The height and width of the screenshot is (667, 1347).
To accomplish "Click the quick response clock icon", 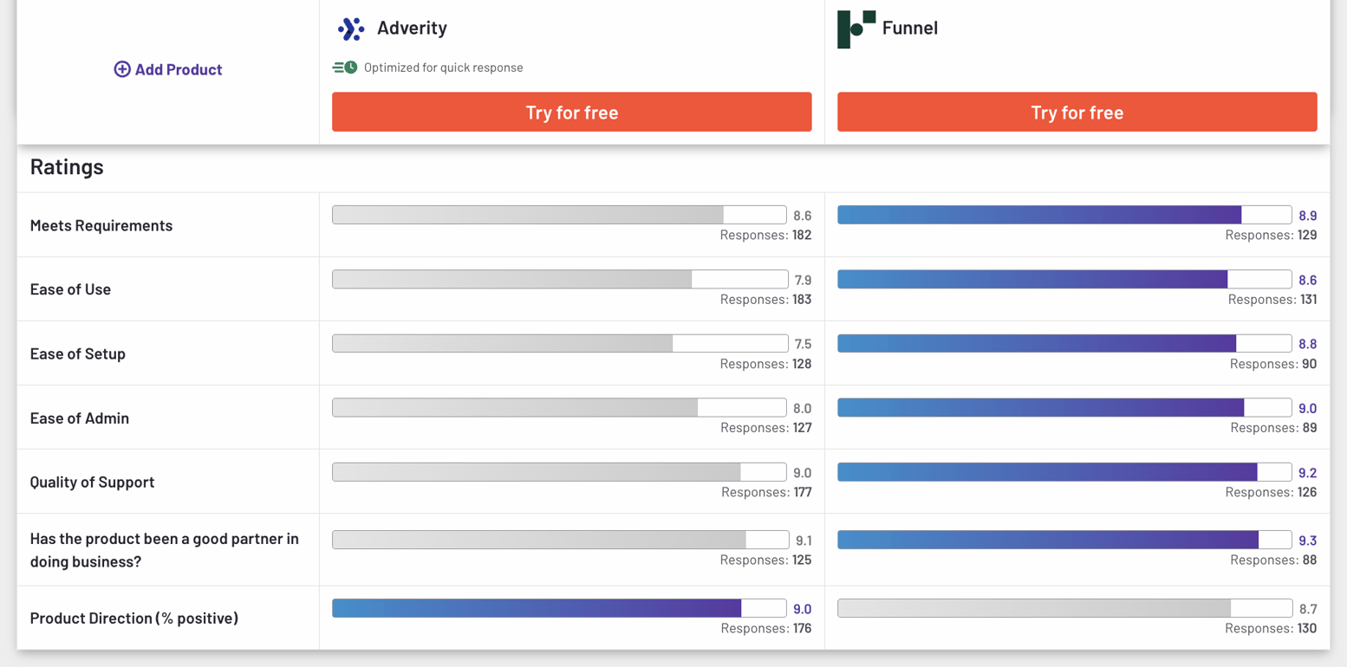I will click(x=345, y=68).
